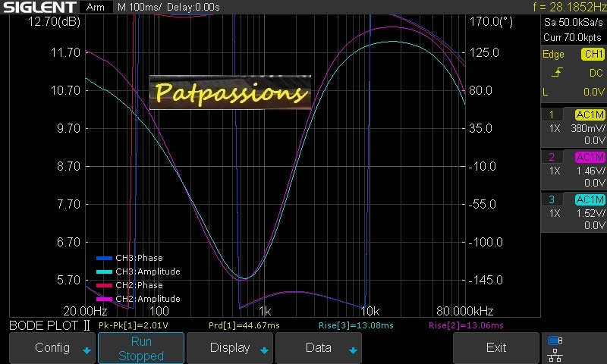Screen dimensions: 607x364
Task: Click the Arm trigger status indicator
Action: click(95, 7)
